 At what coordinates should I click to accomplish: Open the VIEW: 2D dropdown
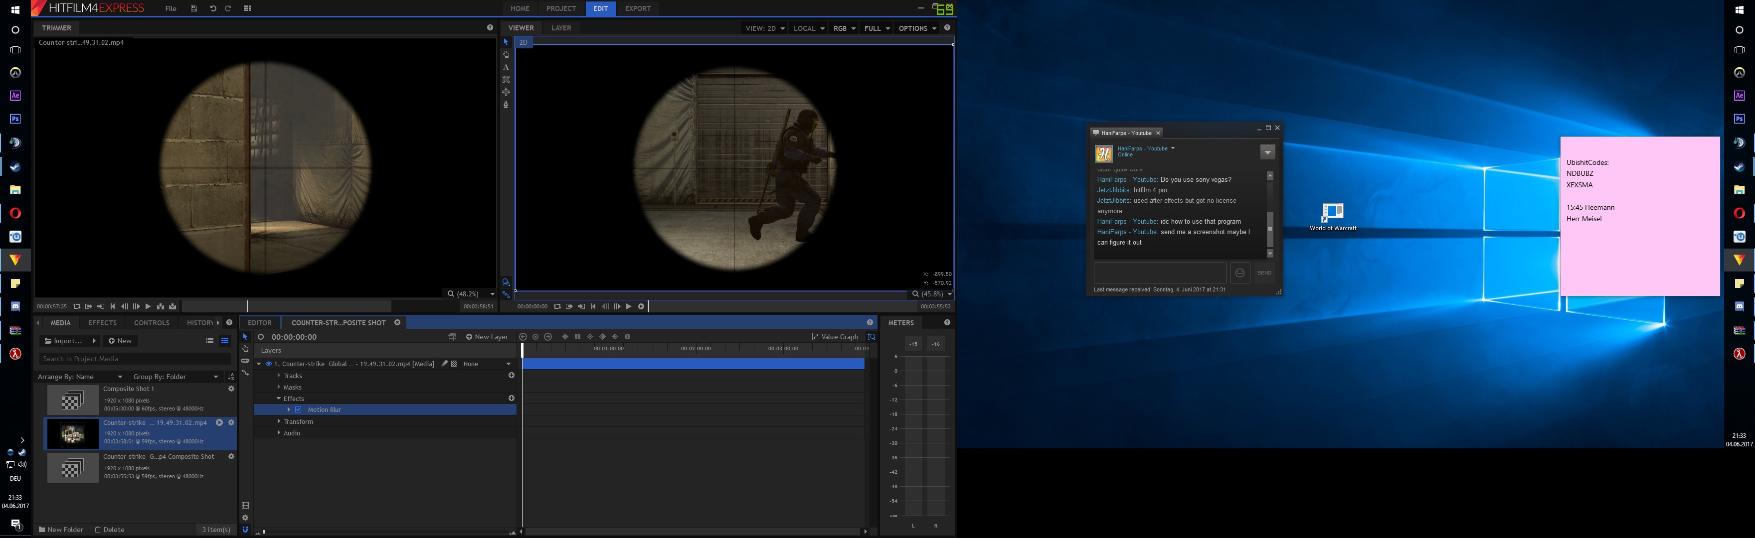tap(765, 28)
